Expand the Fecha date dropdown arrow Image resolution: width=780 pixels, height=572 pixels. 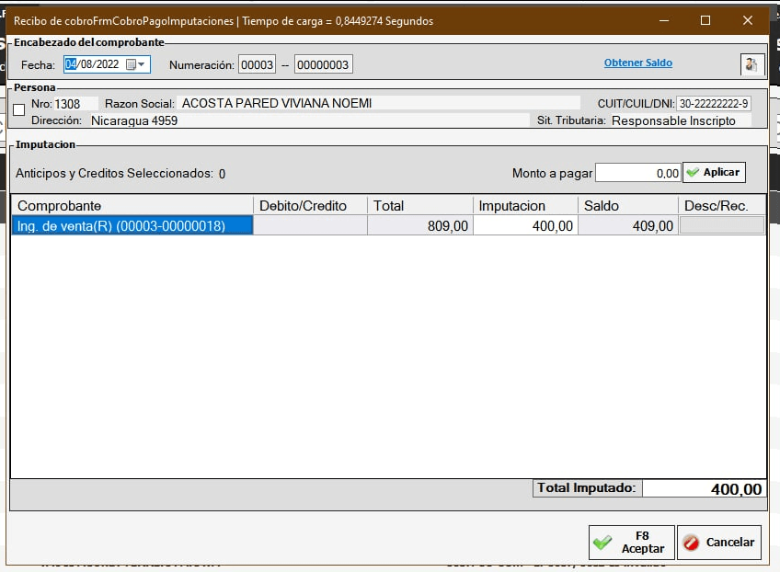pyautogui.click(x=142, y=64)
